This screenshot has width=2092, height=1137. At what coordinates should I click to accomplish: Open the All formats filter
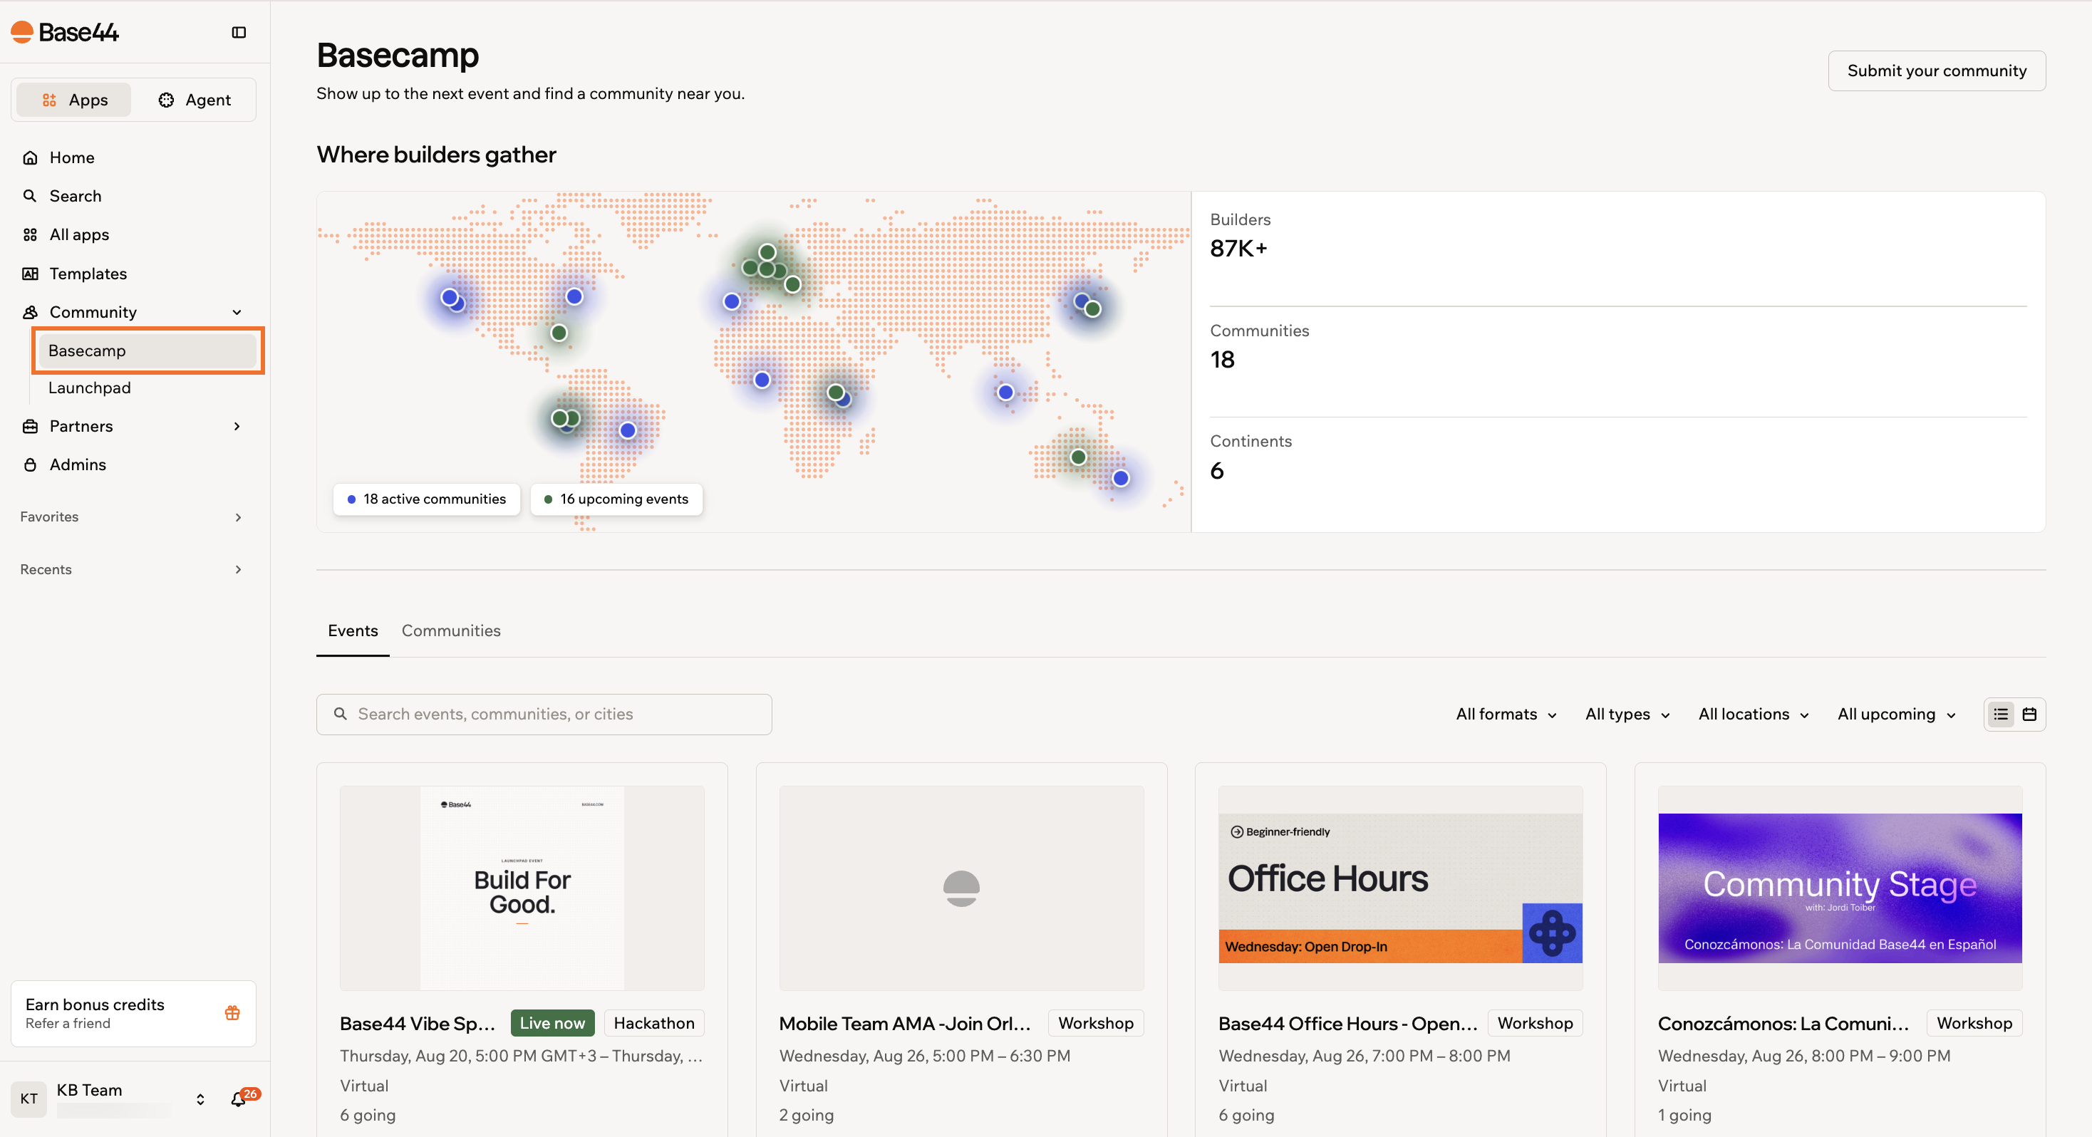tap(1506, 715)
